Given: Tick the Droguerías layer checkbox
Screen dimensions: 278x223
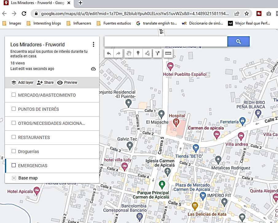Looking at the screenshot, I should tap(14, 151).
